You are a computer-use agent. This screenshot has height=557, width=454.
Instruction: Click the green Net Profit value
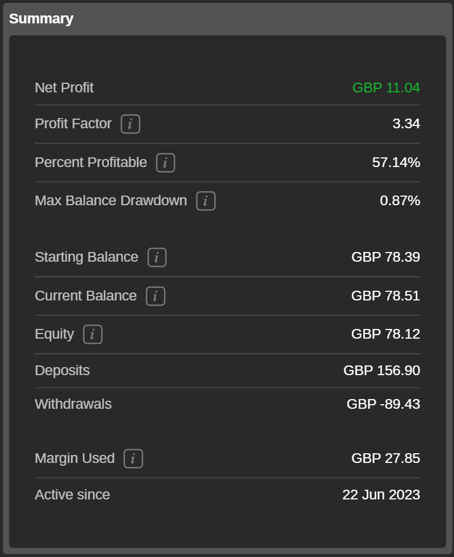[386, 88]
